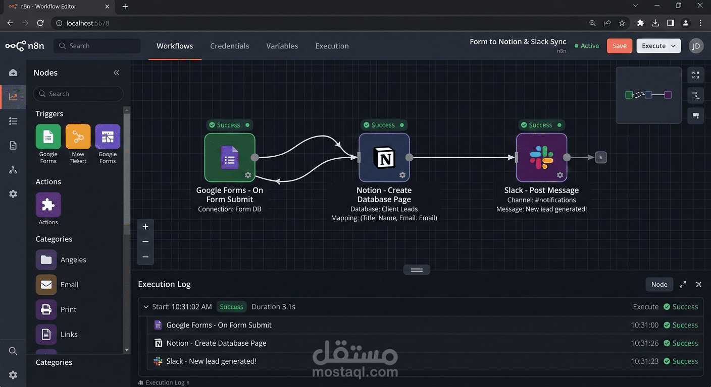
Task: Switch to the Workflows tab
Action: 175,46
